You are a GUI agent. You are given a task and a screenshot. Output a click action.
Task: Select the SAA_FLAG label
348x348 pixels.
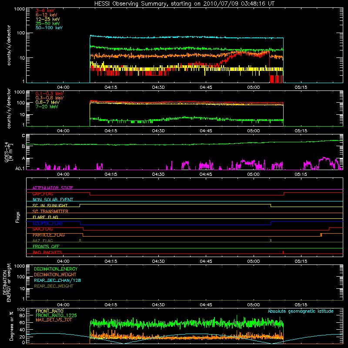pyautogui.click(x=43, y=229)
